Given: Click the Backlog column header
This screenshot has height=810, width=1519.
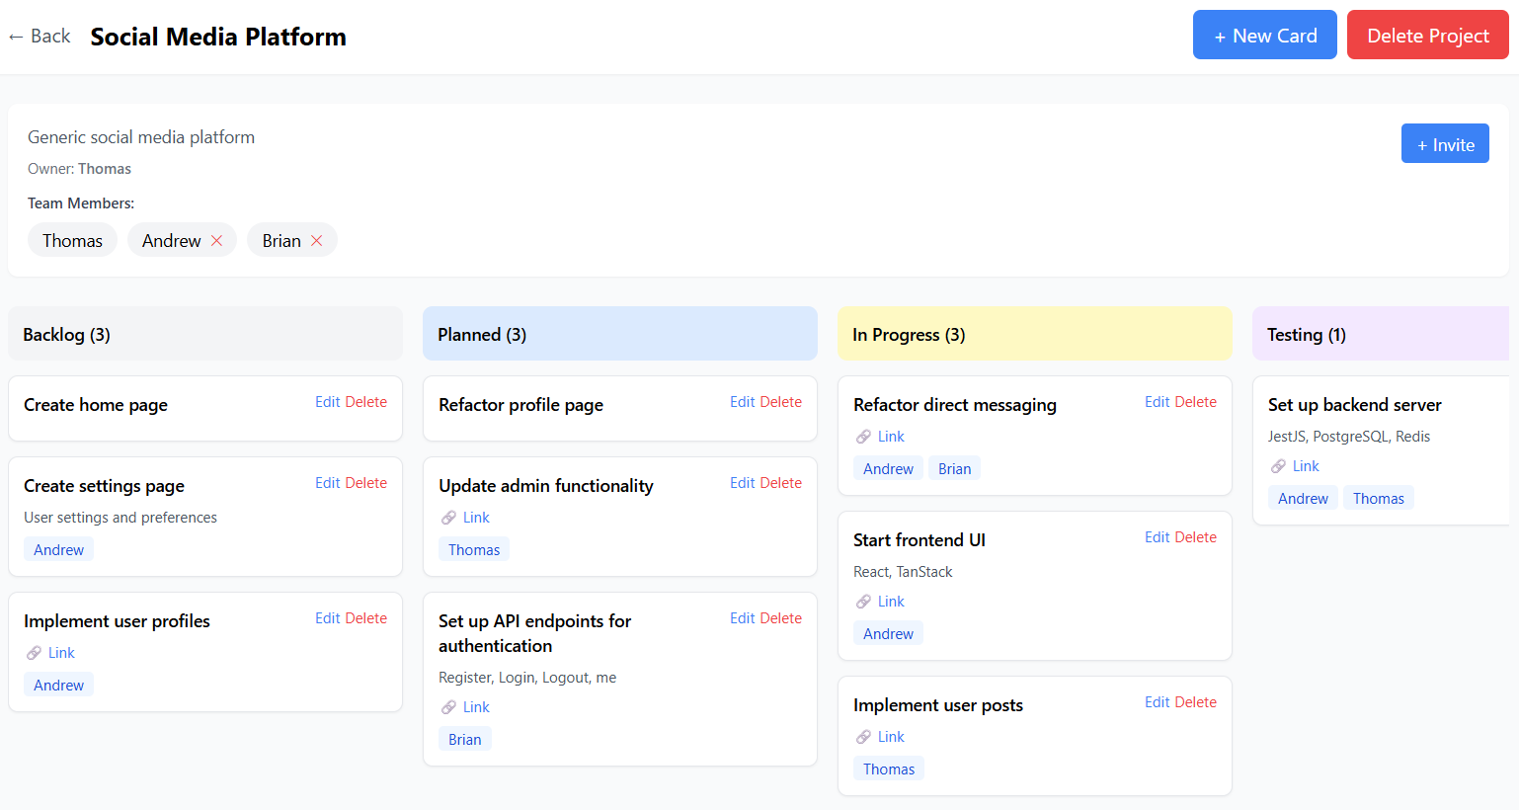Looking at the screenshot, I should [65, 334].
